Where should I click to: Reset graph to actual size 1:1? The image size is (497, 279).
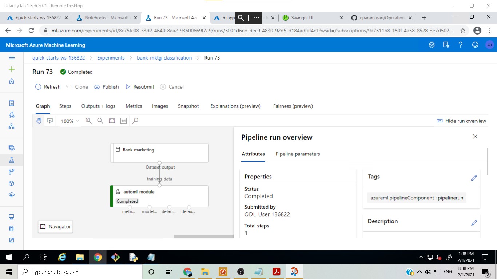point(123,121)
